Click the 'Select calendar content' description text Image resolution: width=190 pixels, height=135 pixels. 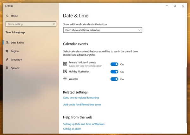click(x=100, y=53)
